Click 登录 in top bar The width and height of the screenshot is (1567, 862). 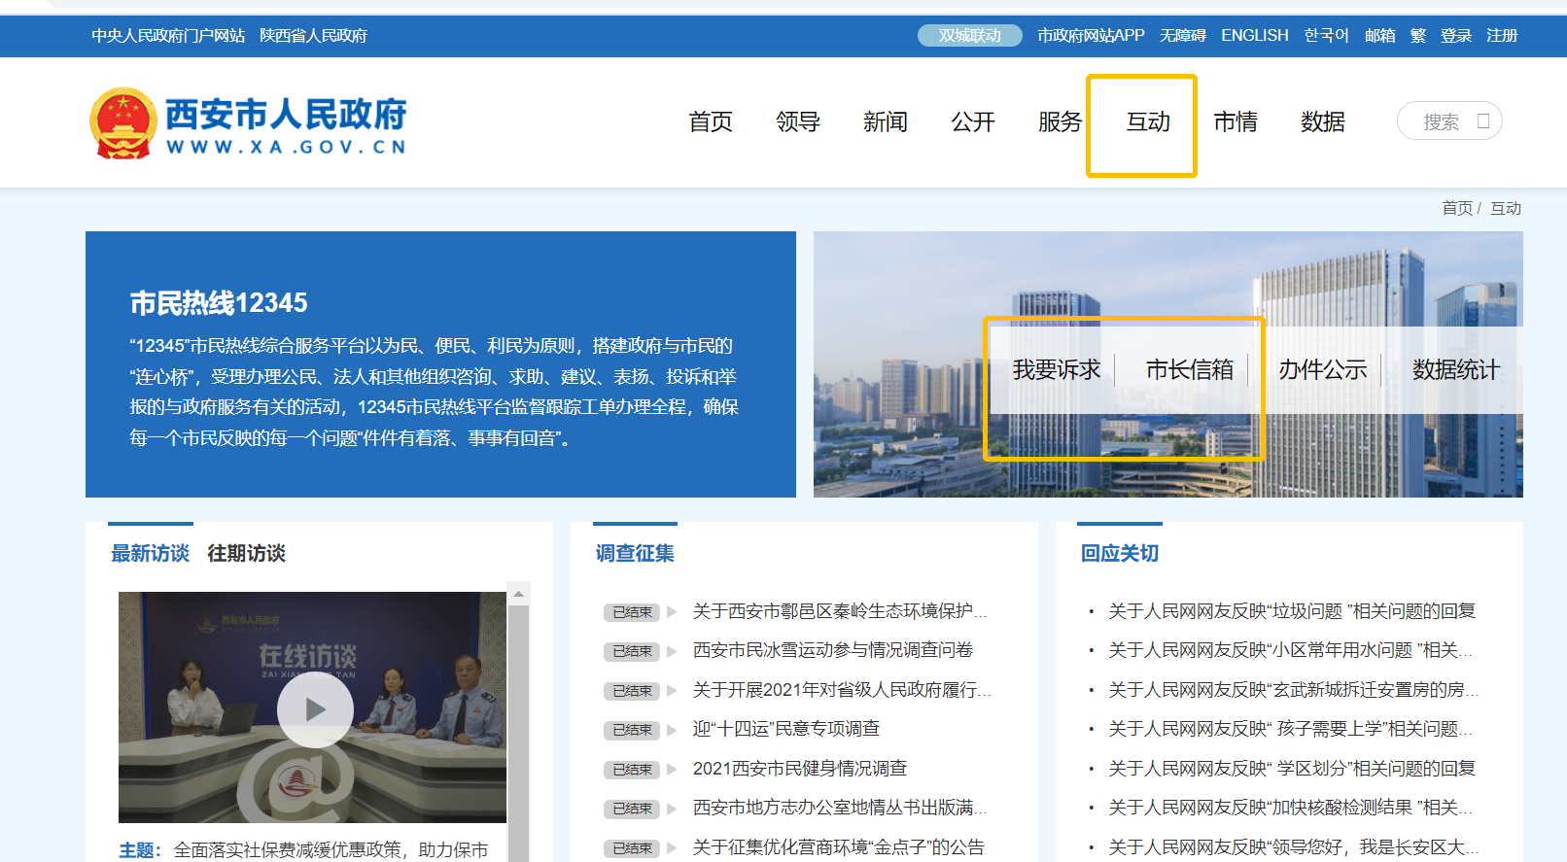[1456, 36]
